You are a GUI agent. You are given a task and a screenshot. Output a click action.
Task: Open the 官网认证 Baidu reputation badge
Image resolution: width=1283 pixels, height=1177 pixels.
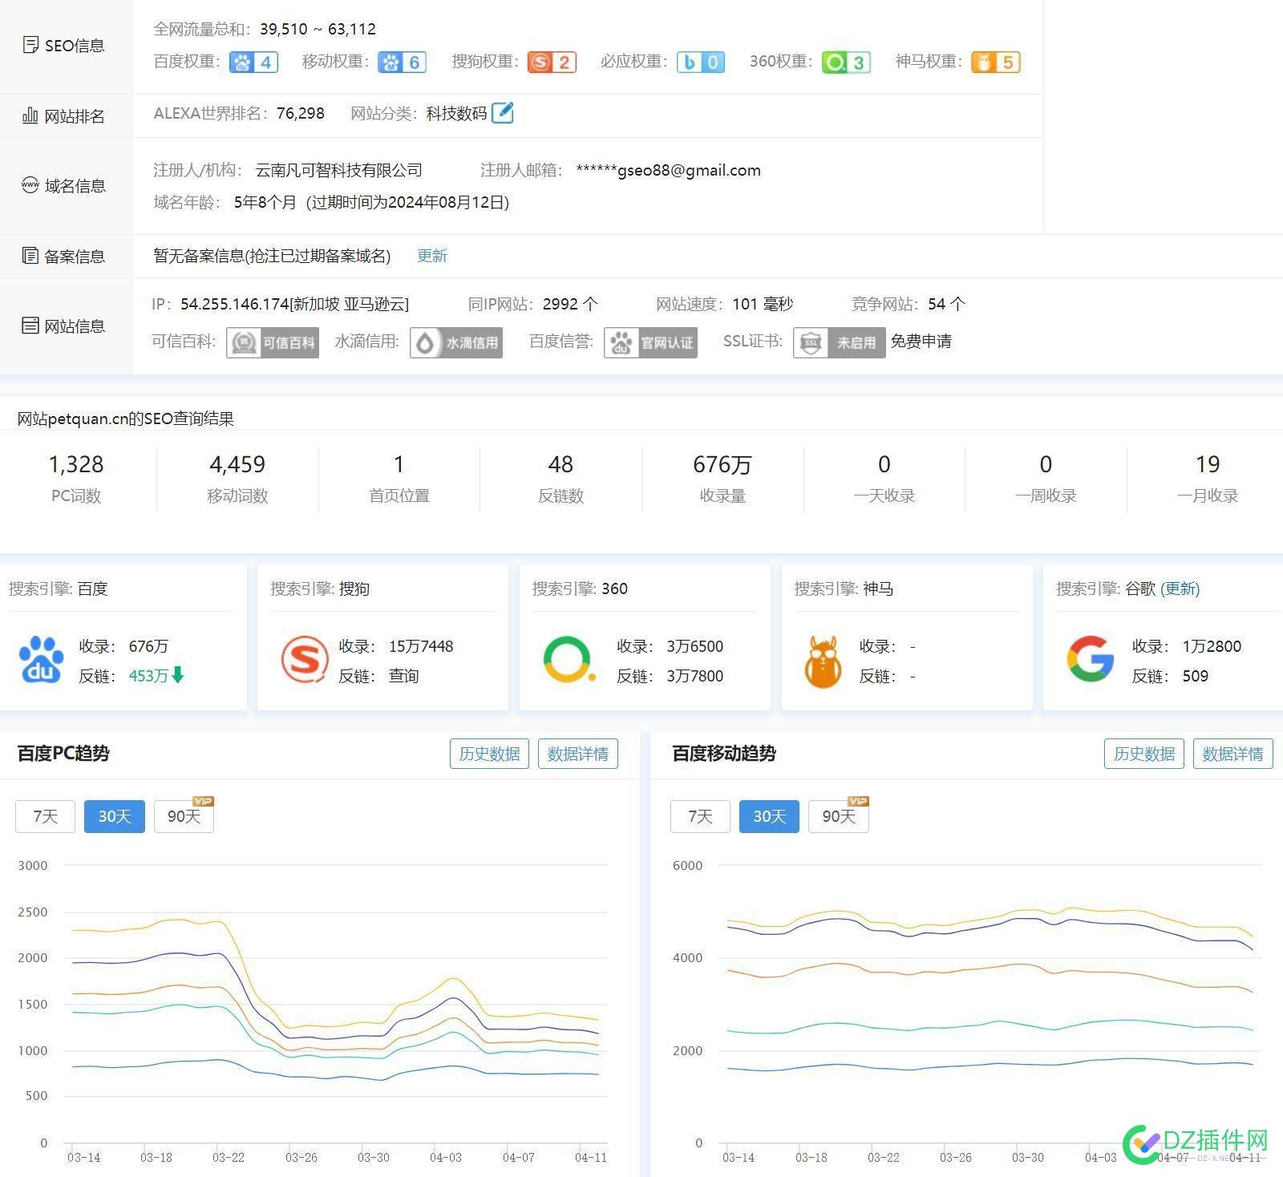(x=650, y=342)
